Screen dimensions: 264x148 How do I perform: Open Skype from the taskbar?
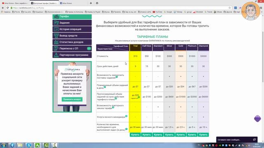[29, 145]
